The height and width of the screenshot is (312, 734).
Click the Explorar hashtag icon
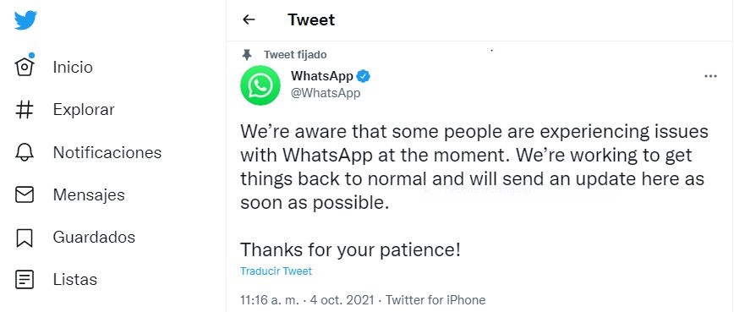point(25,110)
